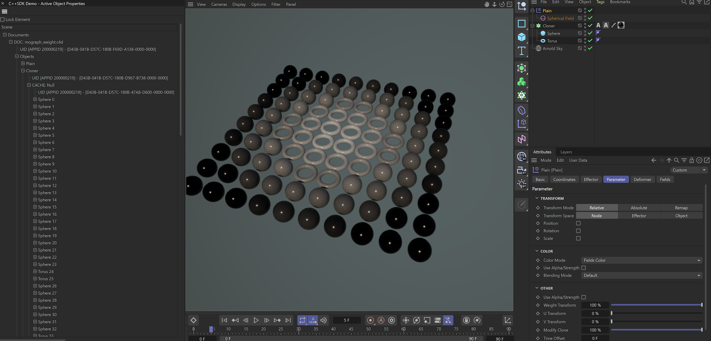
Task: Enable the Rotation checkbox
Action: tap(578, 231)
